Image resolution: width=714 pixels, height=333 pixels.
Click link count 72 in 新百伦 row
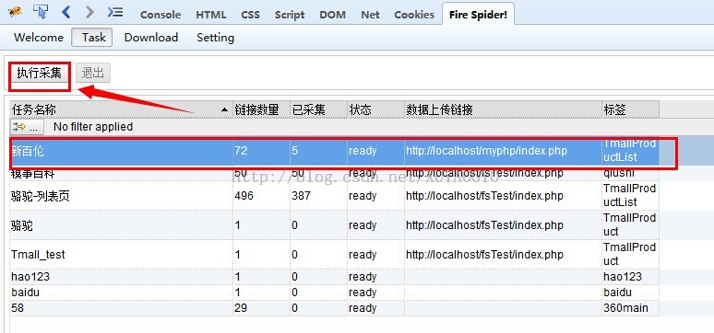261,151
